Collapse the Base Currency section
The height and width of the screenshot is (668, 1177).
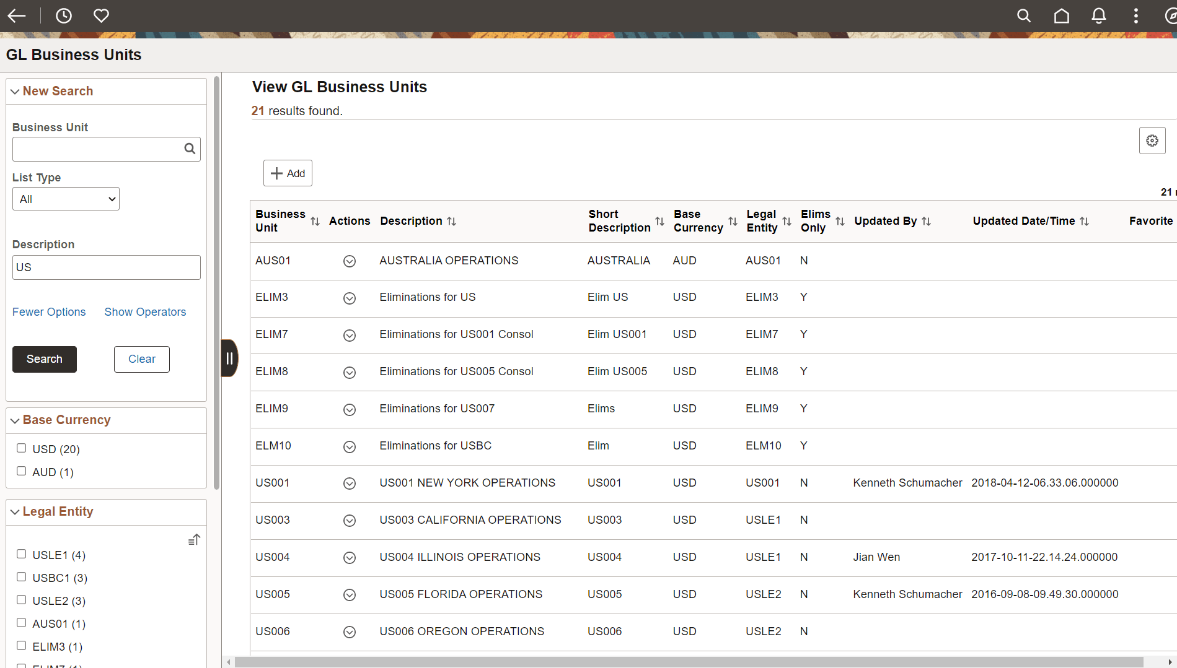point(14,420)
